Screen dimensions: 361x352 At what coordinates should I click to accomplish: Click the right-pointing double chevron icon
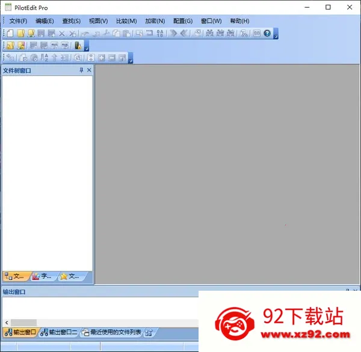click(173, 33)
